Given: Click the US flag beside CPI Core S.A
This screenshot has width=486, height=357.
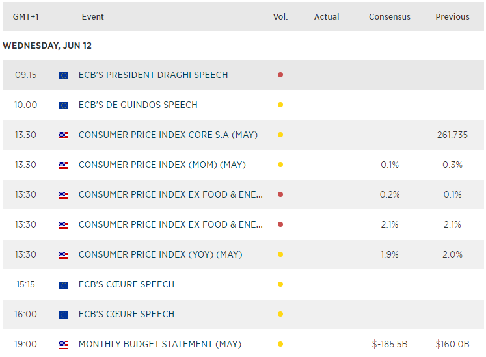Looking at the screenshot, I should (63, 135).
